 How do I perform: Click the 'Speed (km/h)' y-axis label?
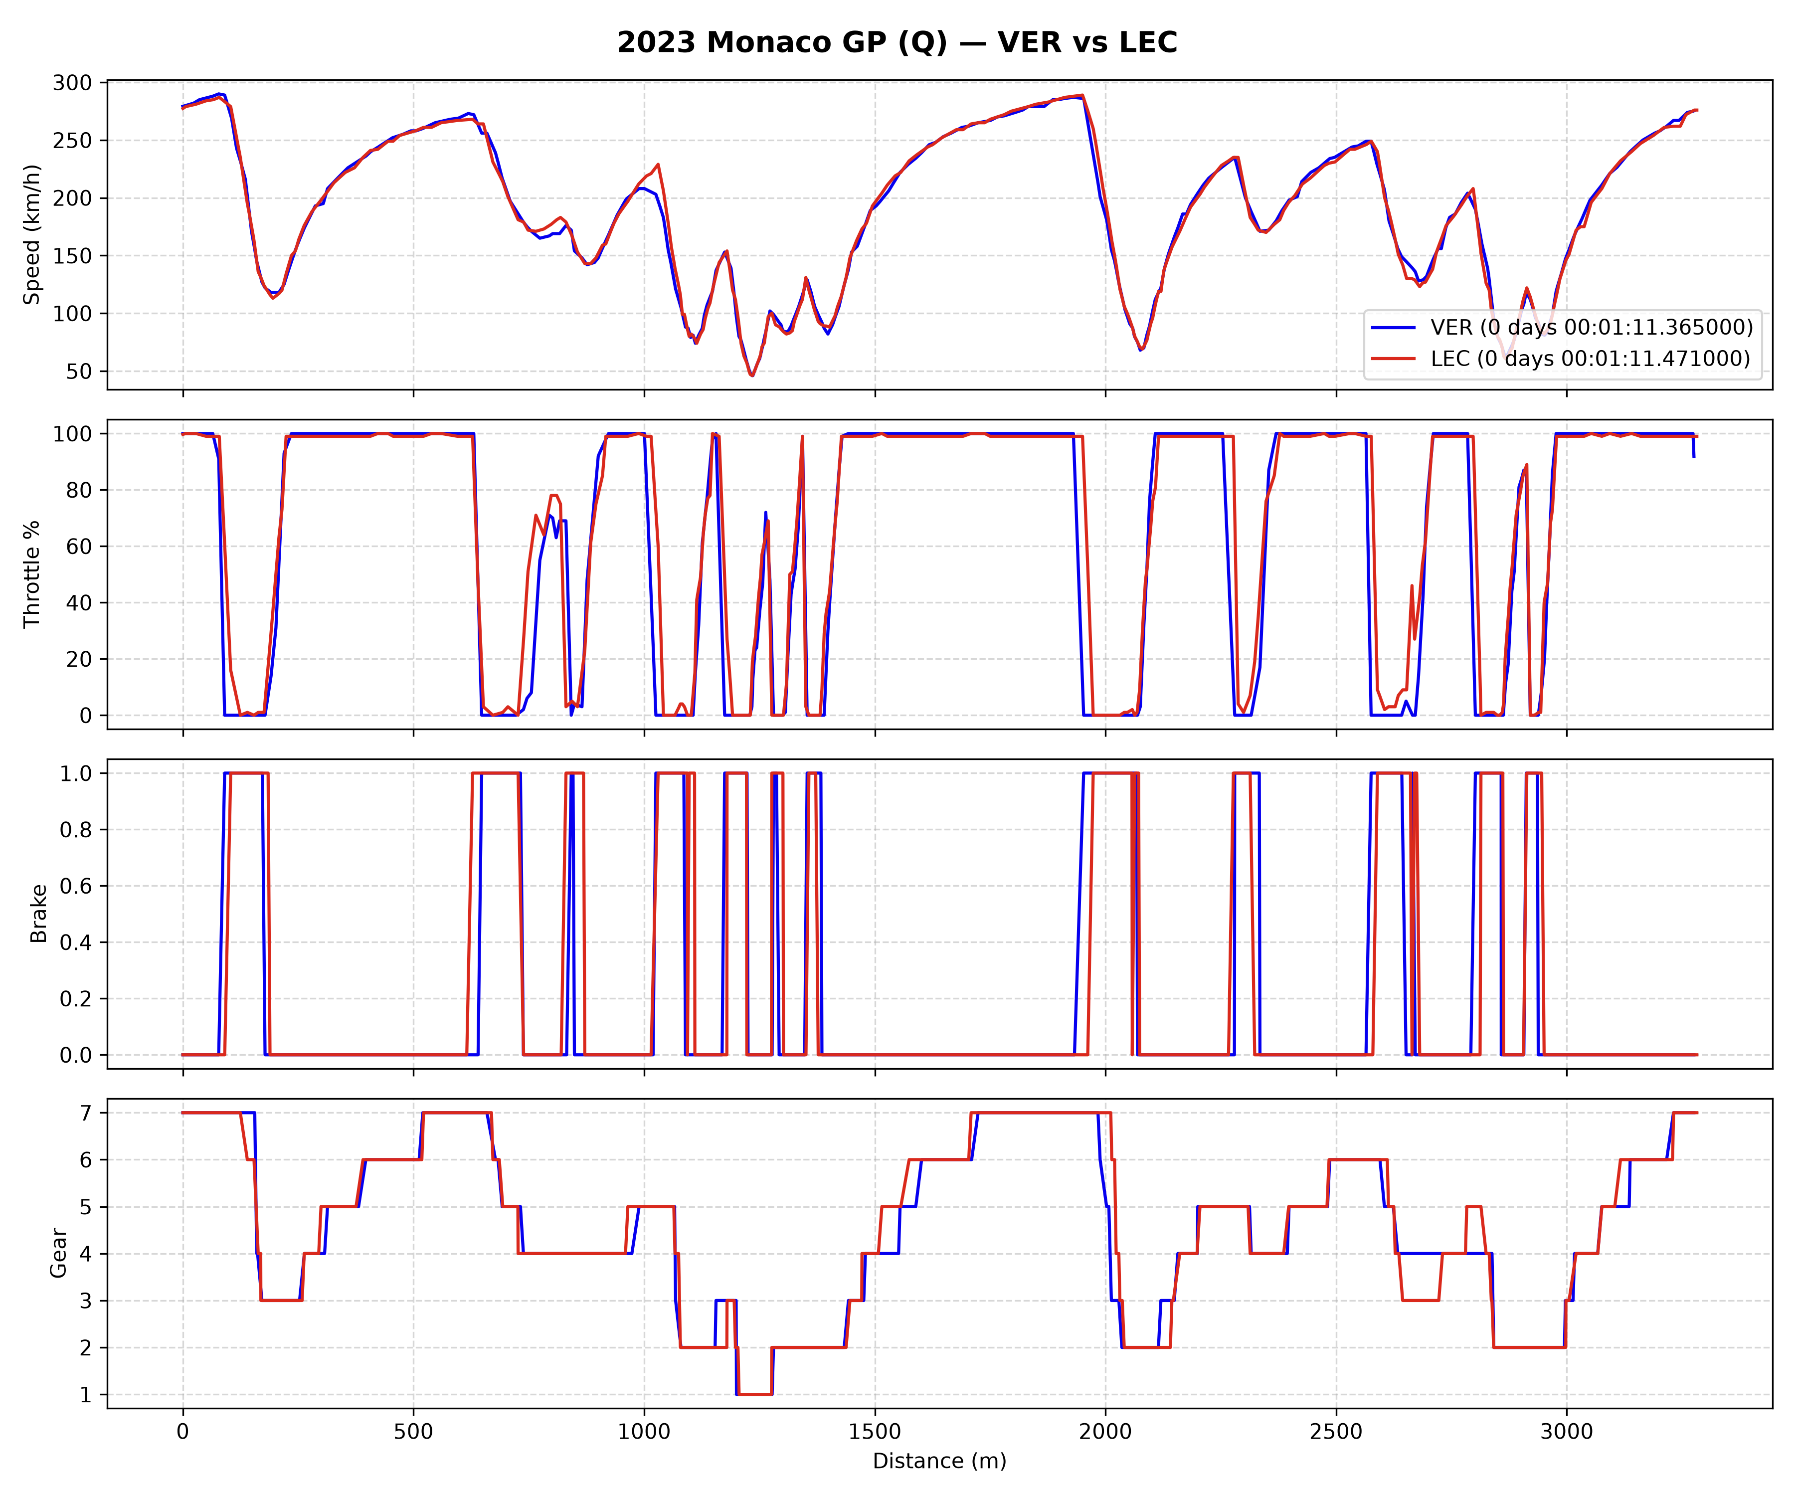point(32,235)
